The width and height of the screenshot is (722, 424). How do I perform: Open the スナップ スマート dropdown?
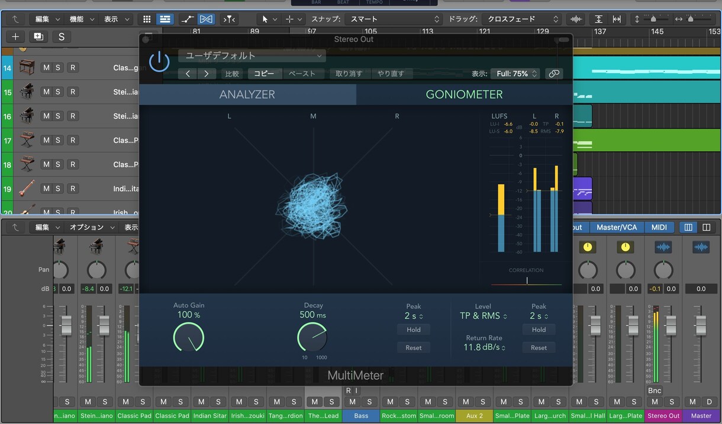[x=394, y=19]
